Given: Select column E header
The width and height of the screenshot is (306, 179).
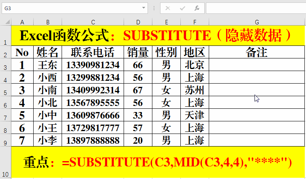Looking at the screenshot, I should tap(166, 22).
